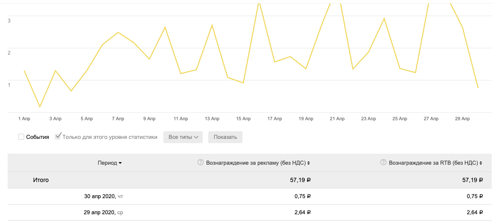
Task: Select the 29 апр 2020 row
Action: click(250, 213)
